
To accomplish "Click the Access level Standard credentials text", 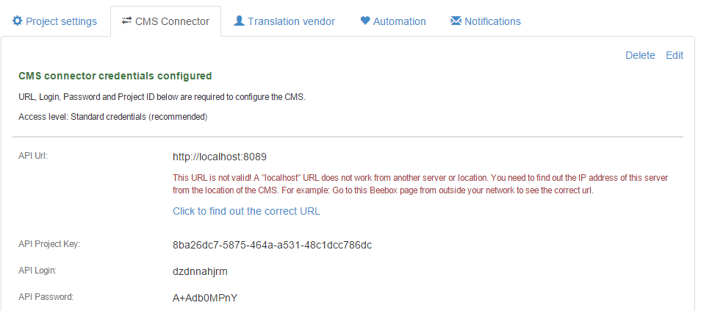I will coord(112,116).
